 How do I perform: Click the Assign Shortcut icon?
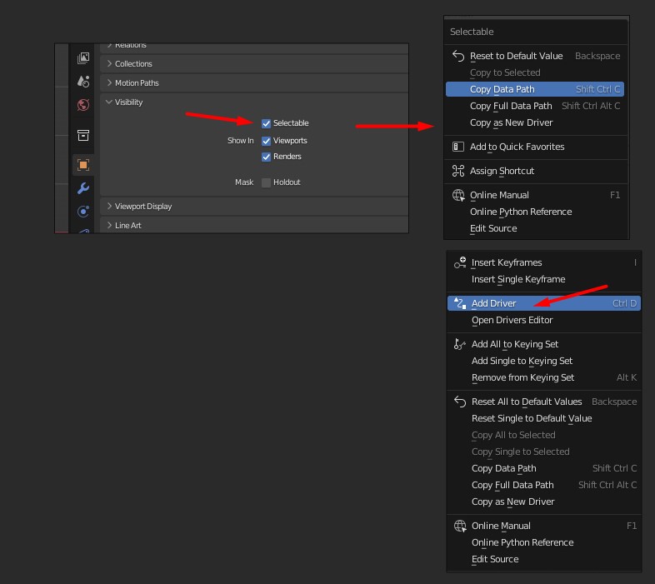coord(458,171)
